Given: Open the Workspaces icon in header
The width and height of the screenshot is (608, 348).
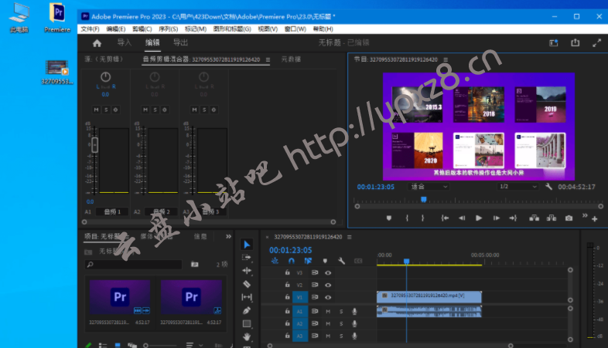Looking at the screenshot, I should pyautogui.click(x=554, y=43).
